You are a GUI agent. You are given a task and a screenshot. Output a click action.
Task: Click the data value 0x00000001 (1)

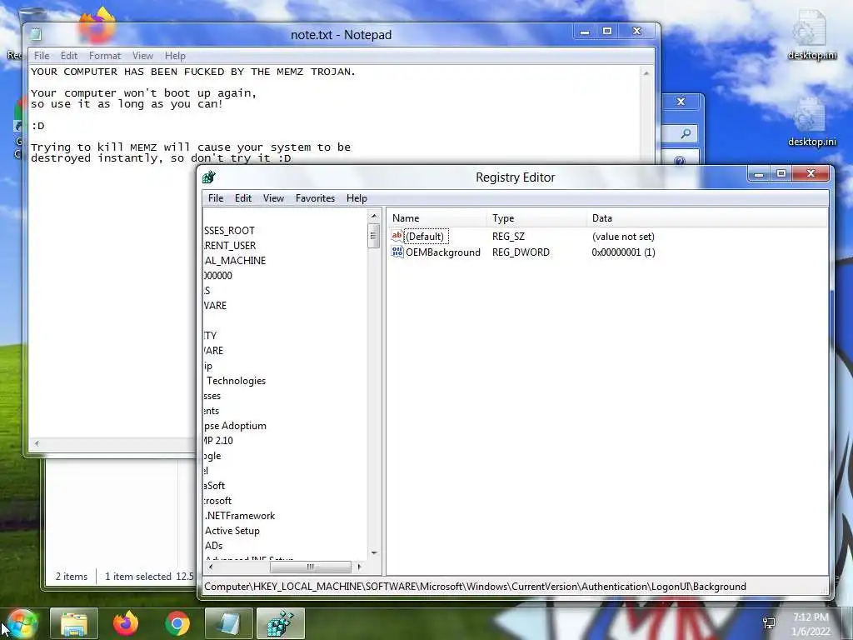623,252
